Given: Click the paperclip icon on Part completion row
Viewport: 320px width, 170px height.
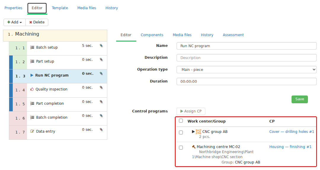Looking at the screenshot, I should pos(101,102).
